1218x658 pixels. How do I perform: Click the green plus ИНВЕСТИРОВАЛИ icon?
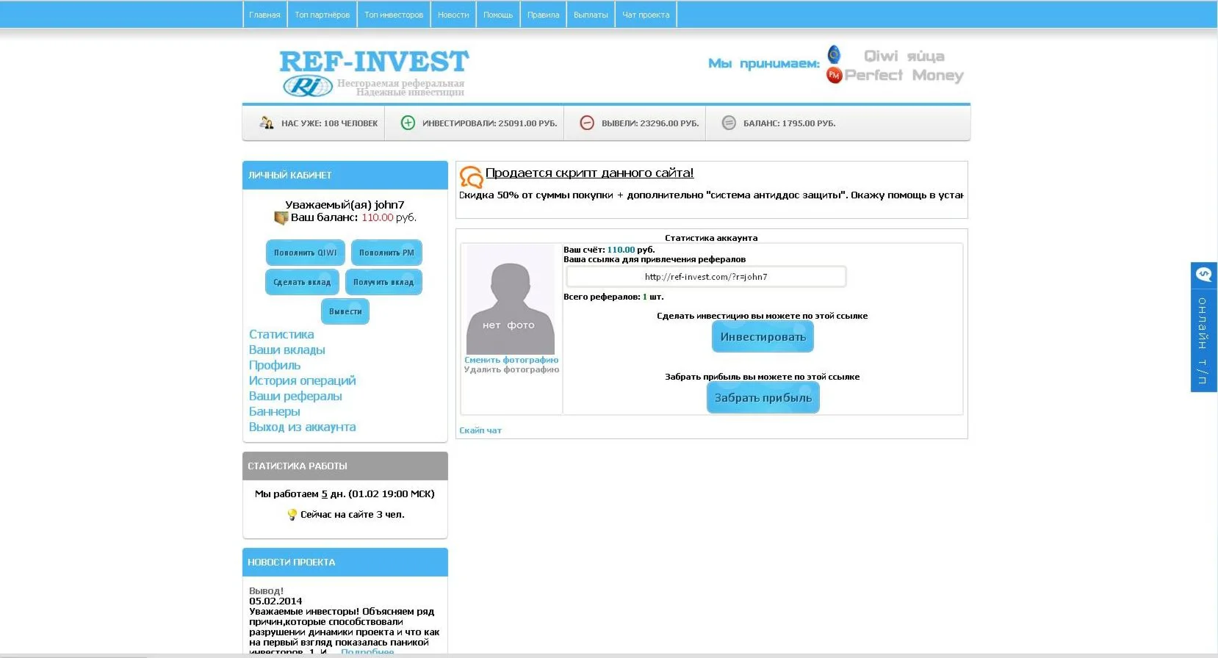408,123
